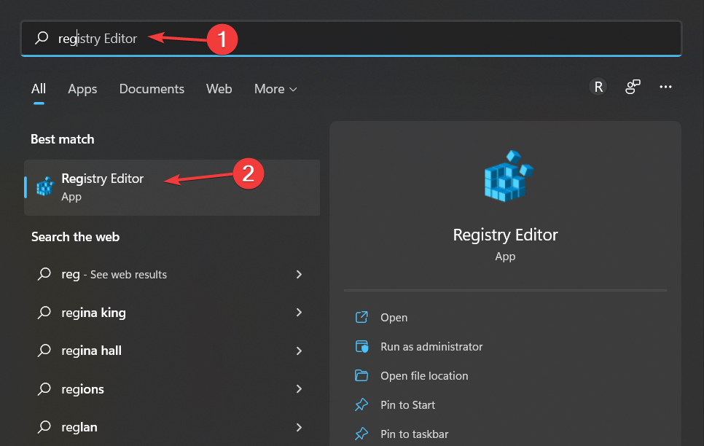The width and height of the screenshot is (704, 446).
Task: Select the All search tab
Action: tap(39, 89)
